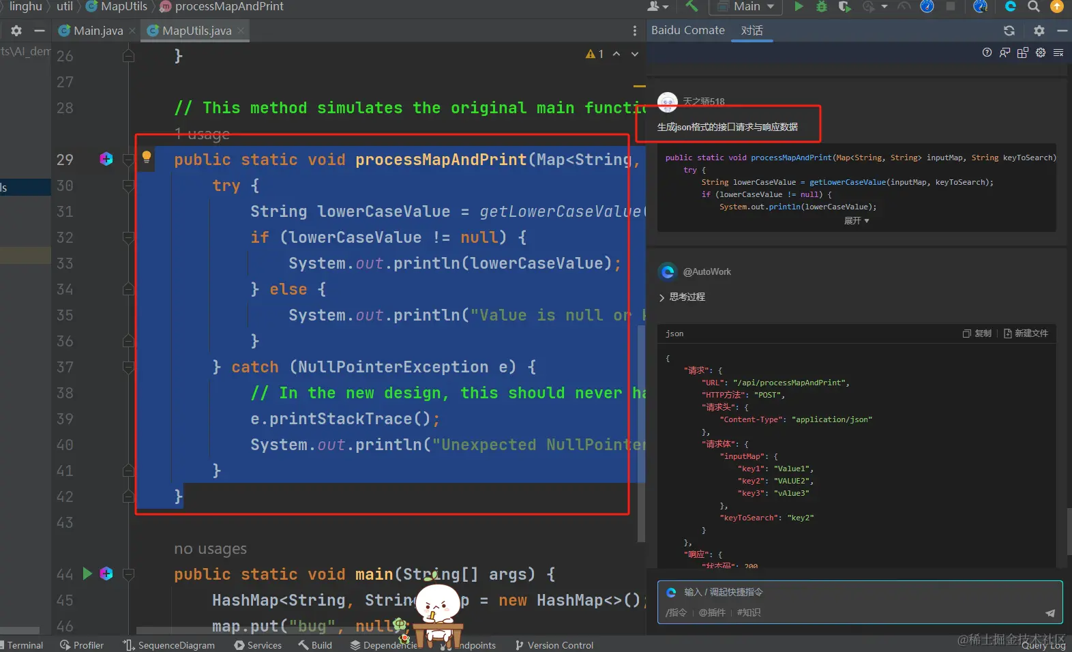
Task: Run main method via line 44 gutter arrow
Action: [x=87, y=574]
